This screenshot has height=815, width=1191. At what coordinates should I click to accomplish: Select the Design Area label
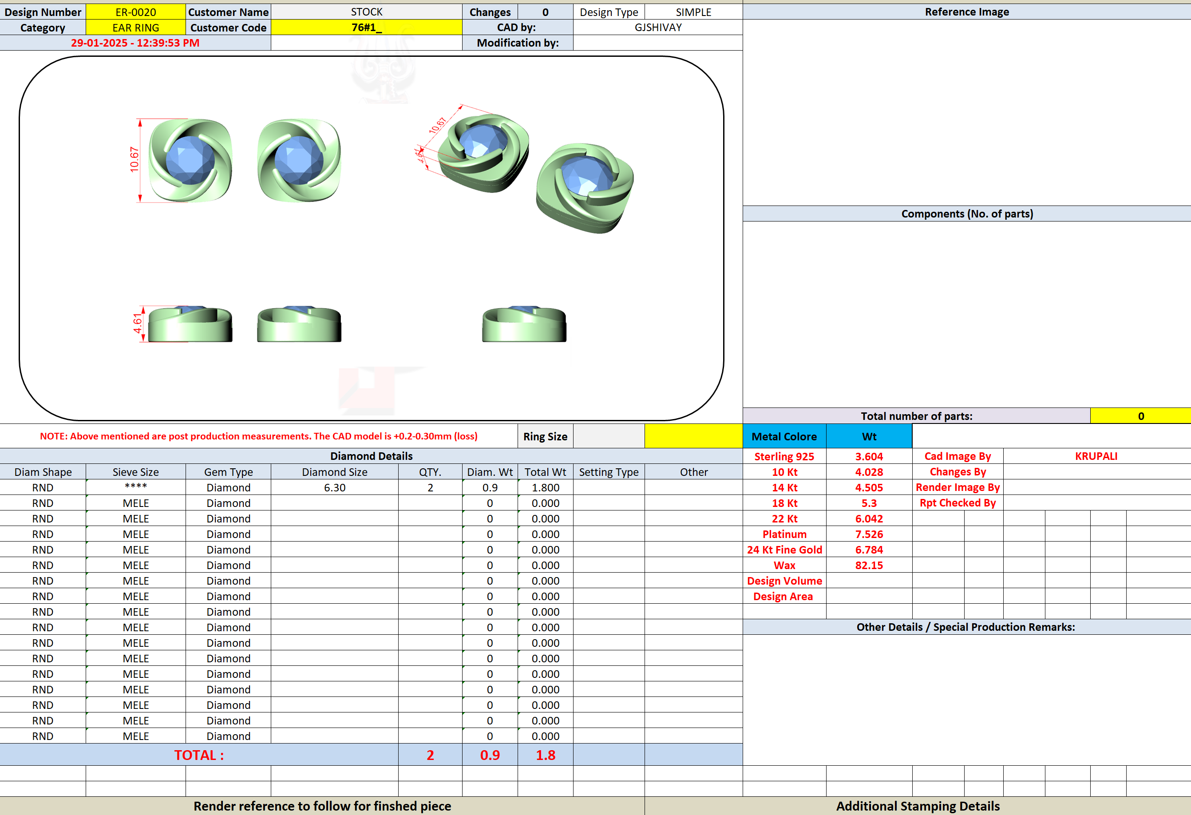[x=784, y=596]
